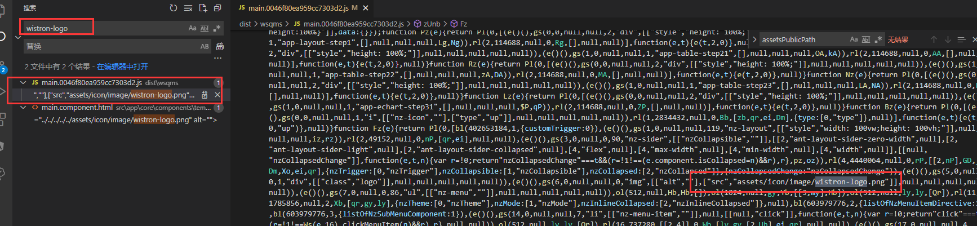Viewport: 977px width, 226px height.
Task: Open a new search editor
Action: tap(203, 8)
